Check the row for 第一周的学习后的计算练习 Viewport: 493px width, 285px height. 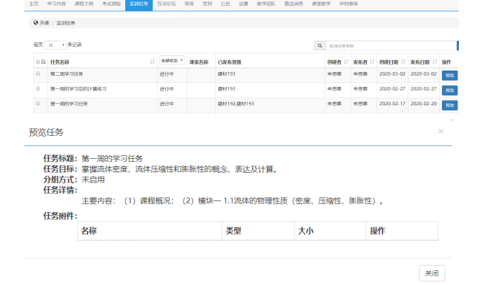click(x=38, y=88)
